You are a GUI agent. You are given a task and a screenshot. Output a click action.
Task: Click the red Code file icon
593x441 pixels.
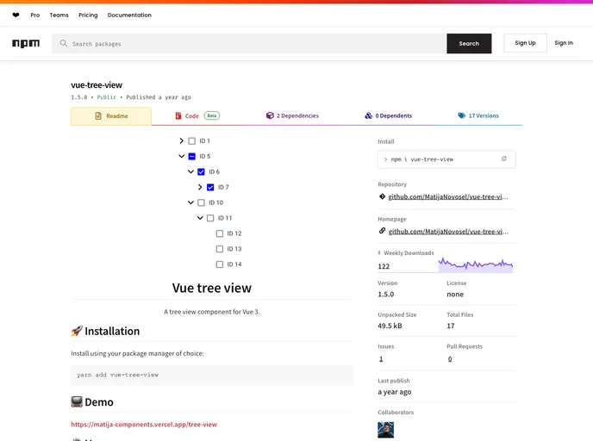tap(178, 115)
